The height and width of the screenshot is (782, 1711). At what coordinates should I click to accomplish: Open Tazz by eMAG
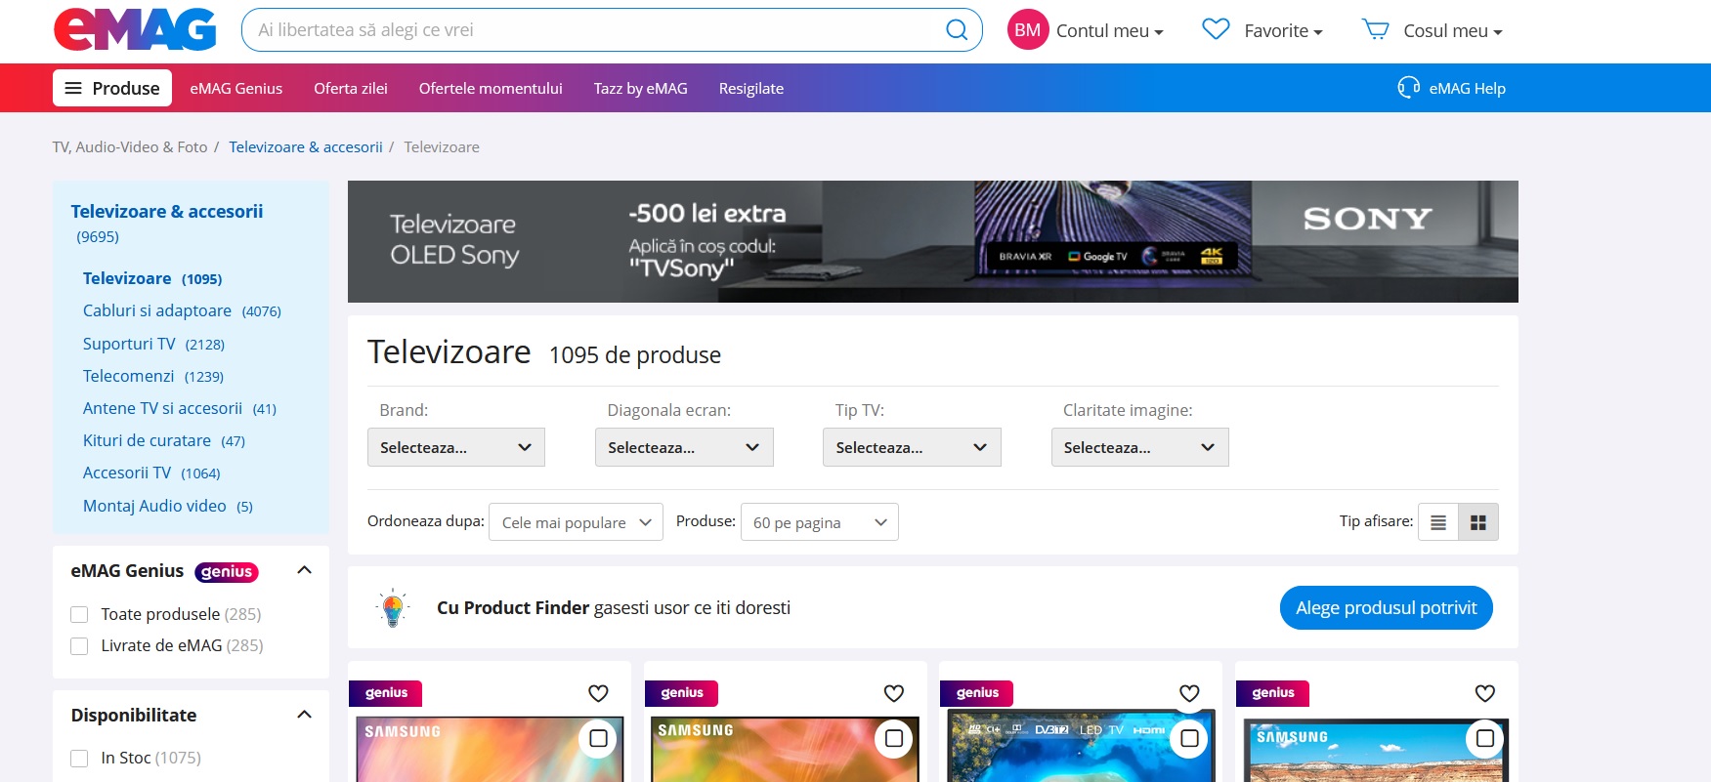pyautogui.click(x=641, y=88)
